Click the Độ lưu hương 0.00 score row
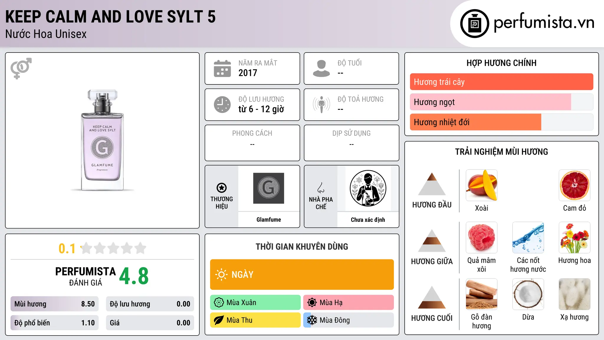The image size is (604, 340). pyautogui.click(x=150, y=304)
